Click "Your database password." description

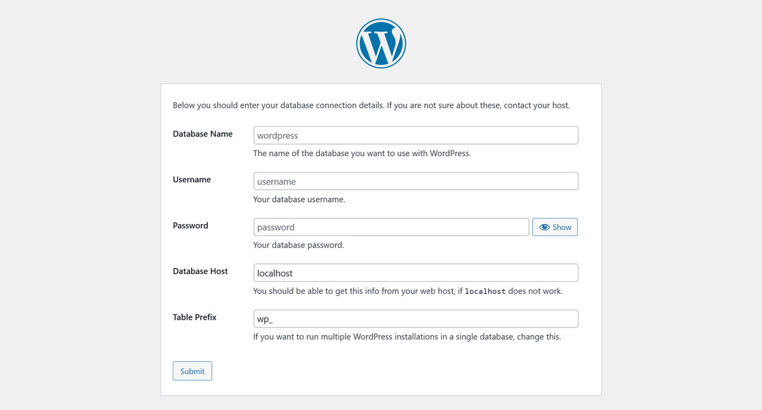tap(298, 245)
